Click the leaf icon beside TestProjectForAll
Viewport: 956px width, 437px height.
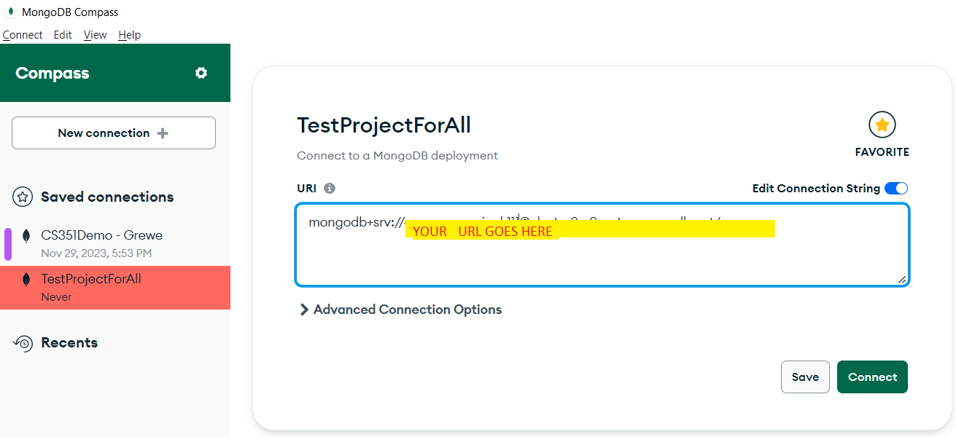[27, 280]
